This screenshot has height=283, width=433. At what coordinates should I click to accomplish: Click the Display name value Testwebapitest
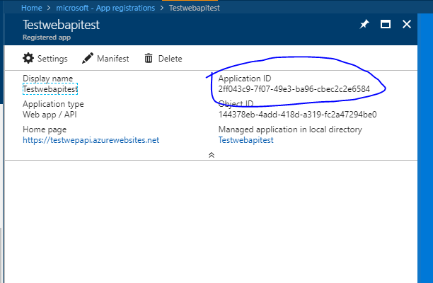pyautogui.click(x=50, y=89)
